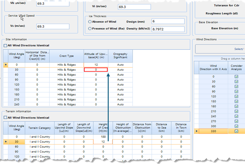Click the Vi (m/sec) input field
The width and height of the screenshot is (245, 164).
[x=134, y=7]
